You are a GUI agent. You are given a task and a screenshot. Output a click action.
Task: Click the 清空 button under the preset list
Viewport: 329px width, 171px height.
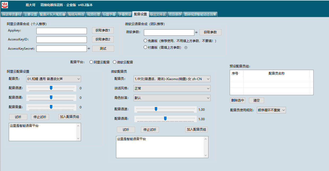(257, 100)
